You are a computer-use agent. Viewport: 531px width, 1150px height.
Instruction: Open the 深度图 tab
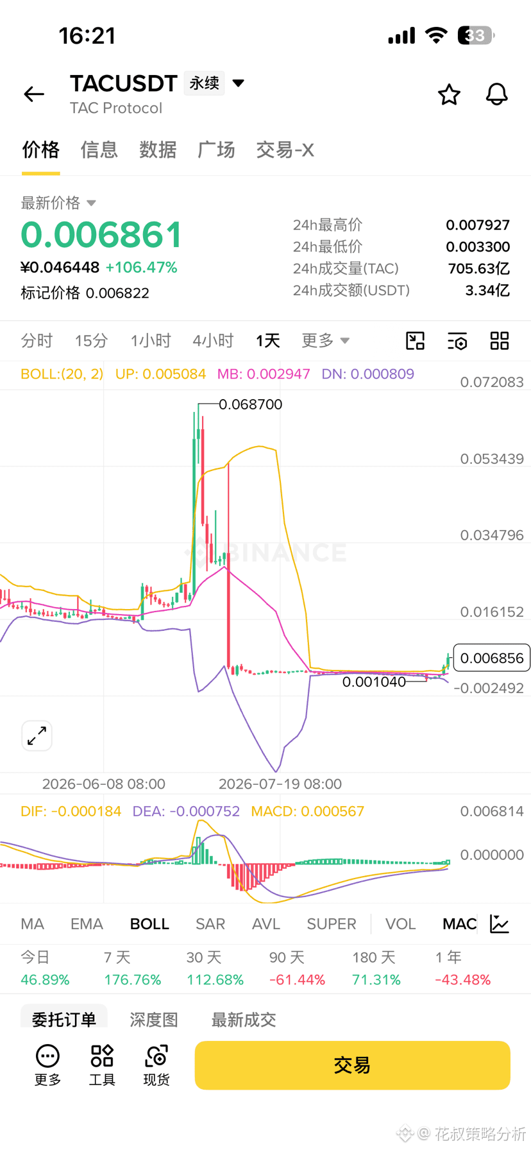(154, 1019)
